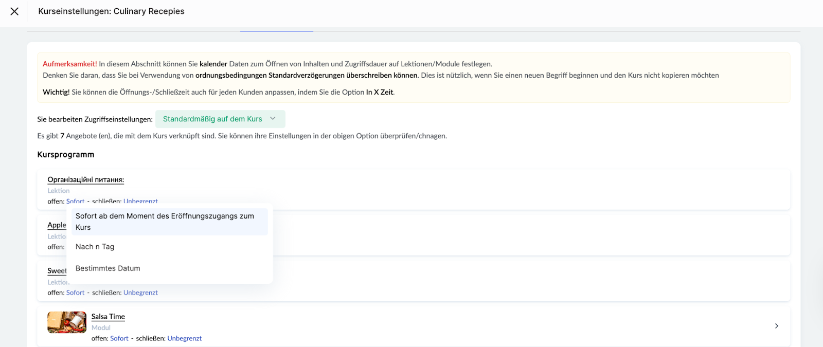Image resolution: width=823 pixels, height=347 pixels.
Task: Click 'Unbegrenzt' under Організаційні питання lesson
Action: click(x=140, y=202)
